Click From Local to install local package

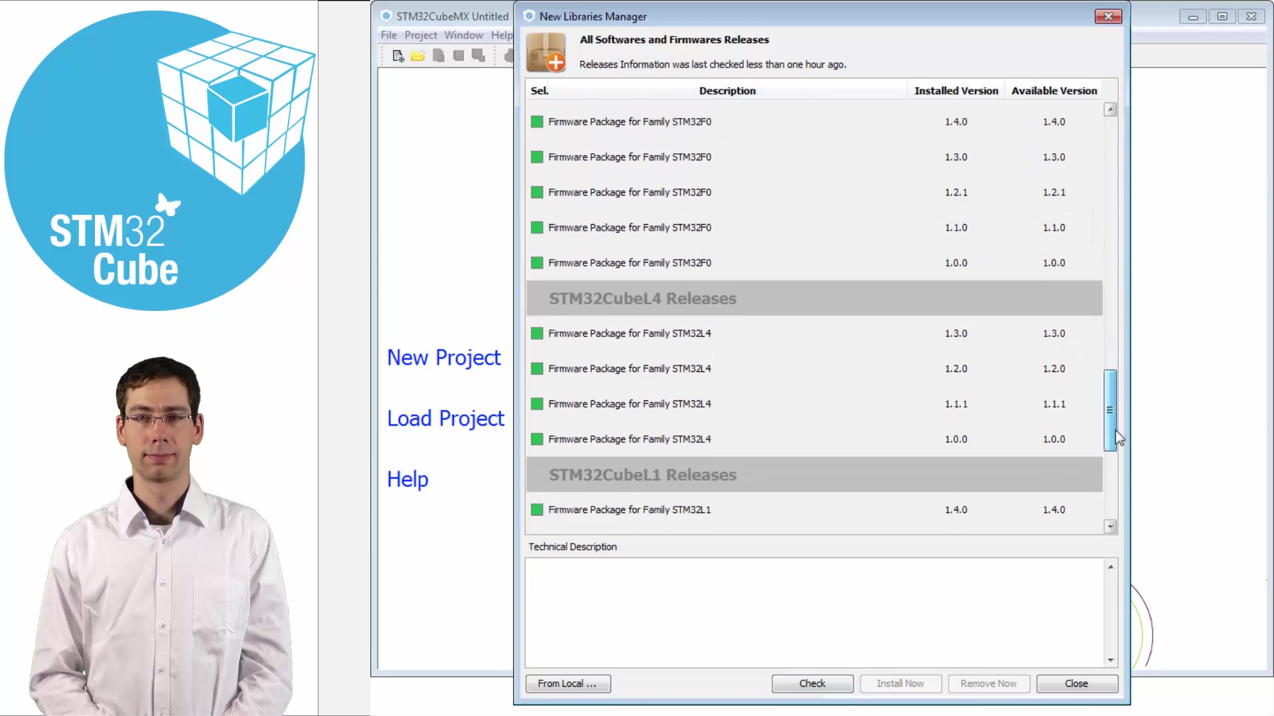pyautogui.click(x=568, y=684)
